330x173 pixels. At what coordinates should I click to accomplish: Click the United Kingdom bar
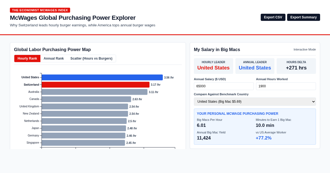pyautogui.click(x=85, y=107)
